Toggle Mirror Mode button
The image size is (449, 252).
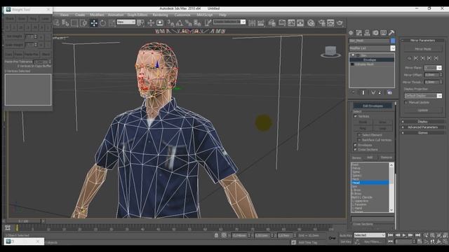(423, 49)
